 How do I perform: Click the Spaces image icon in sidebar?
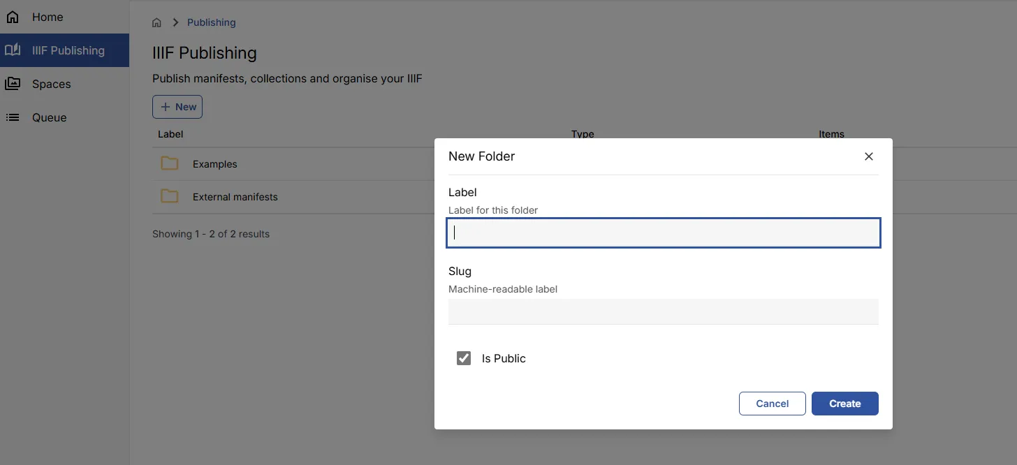(13, 83)
